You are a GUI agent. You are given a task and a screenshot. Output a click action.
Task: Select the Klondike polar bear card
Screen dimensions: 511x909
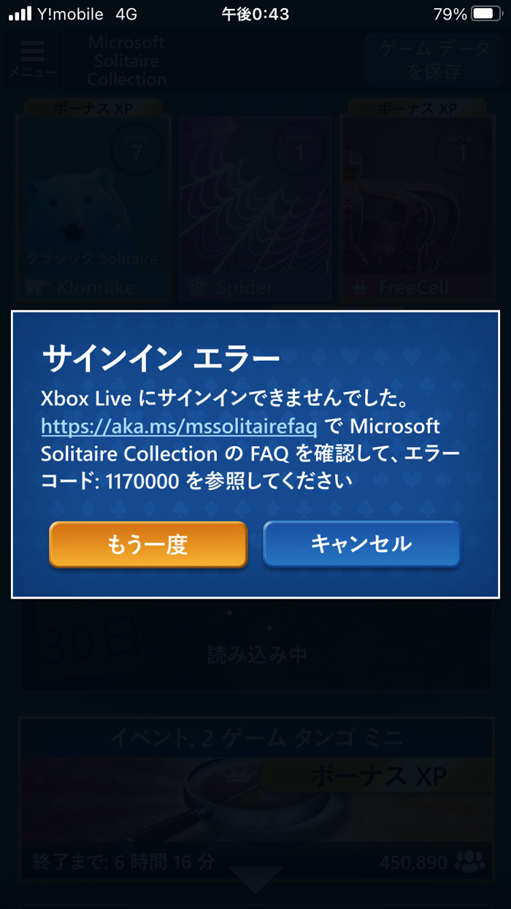click(x=92, y=208)
